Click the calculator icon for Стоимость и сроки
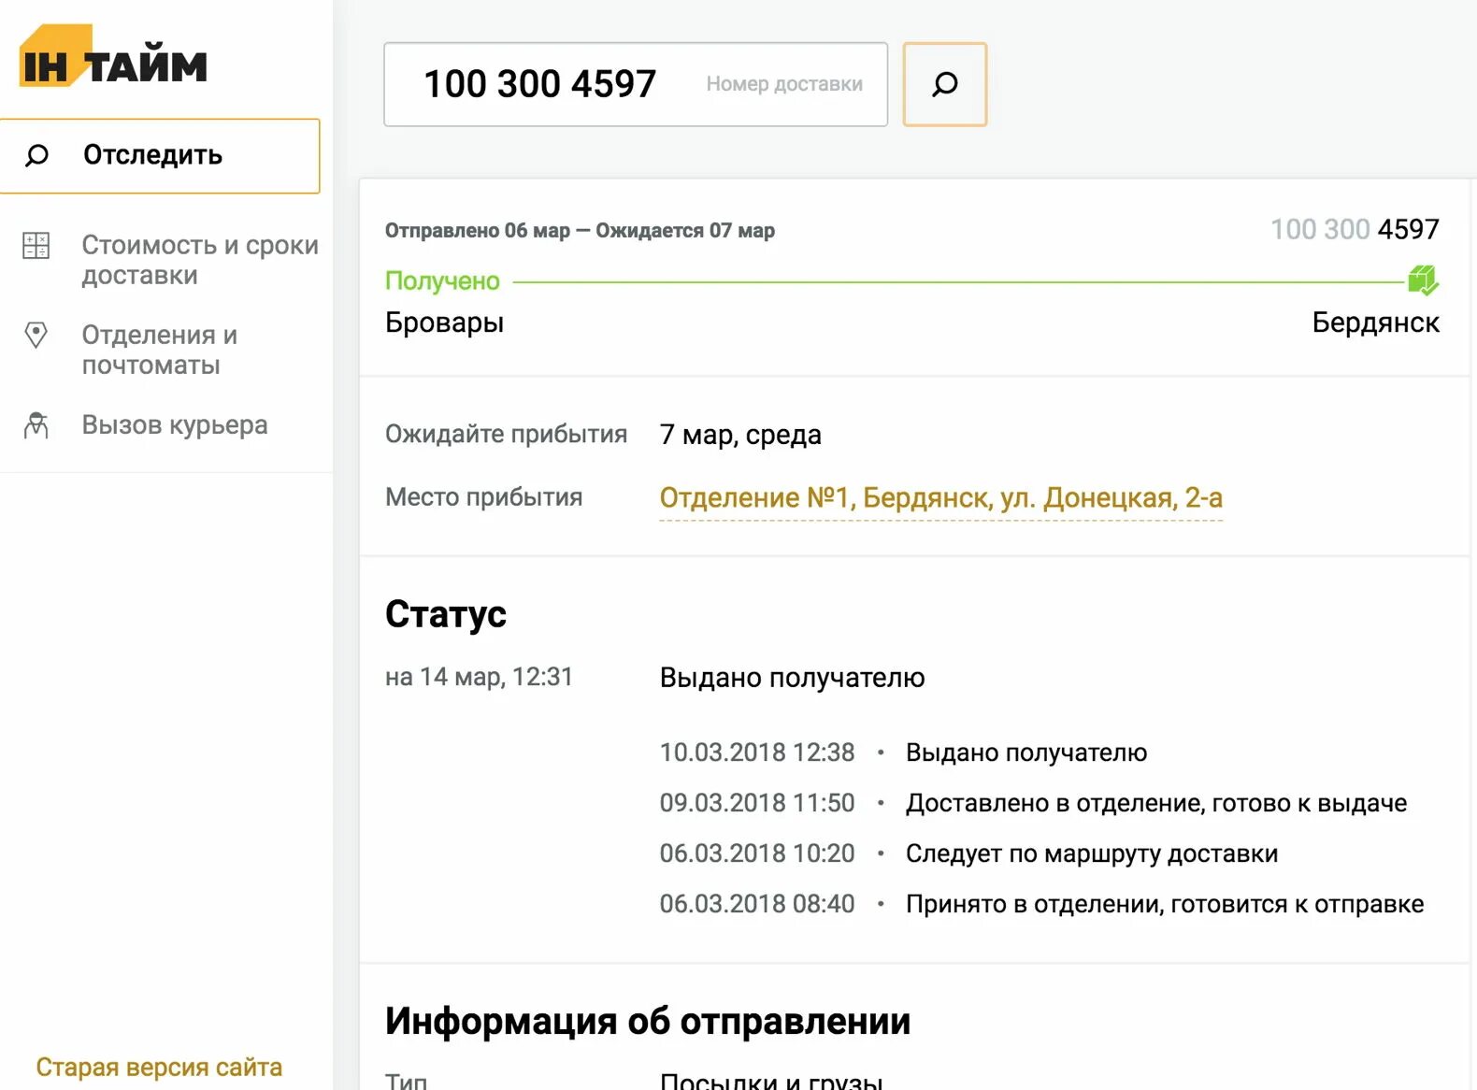 (36, 246)
